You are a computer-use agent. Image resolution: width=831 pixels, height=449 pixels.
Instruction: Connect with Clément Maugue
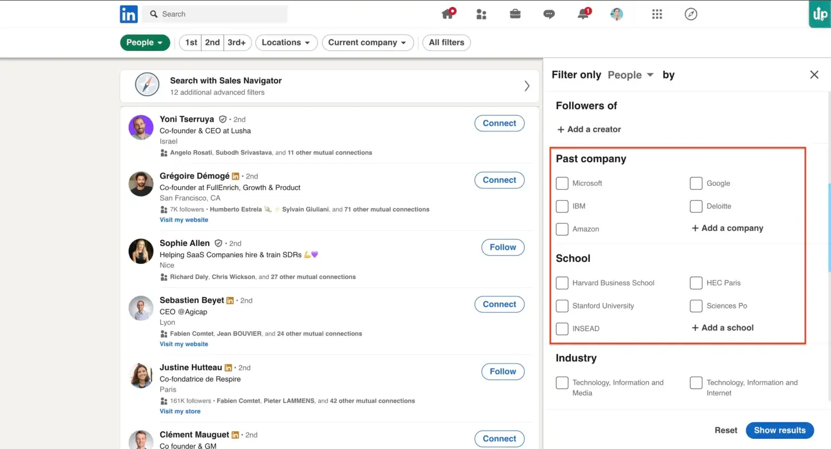[499, 439]
